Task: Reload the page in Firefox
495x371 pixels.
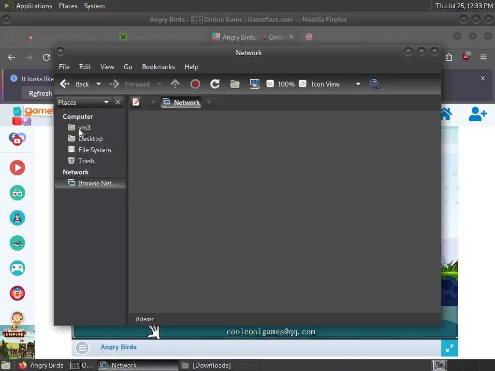Action: click(46, 57)
